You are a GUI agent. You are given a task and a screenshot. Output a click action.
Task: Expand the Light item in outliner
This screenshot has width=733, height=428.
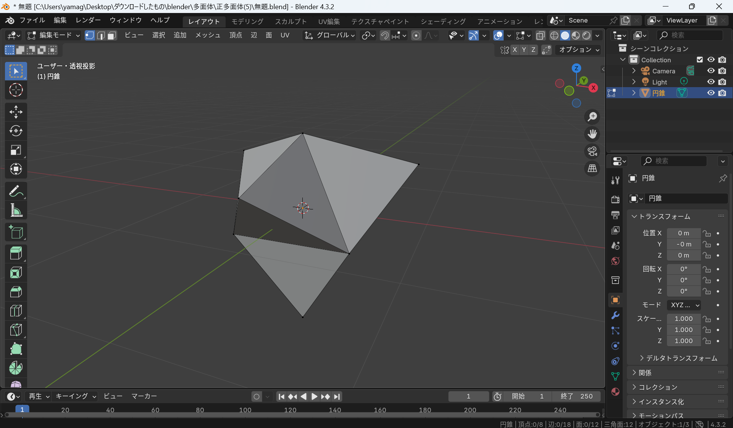[634, 82]
